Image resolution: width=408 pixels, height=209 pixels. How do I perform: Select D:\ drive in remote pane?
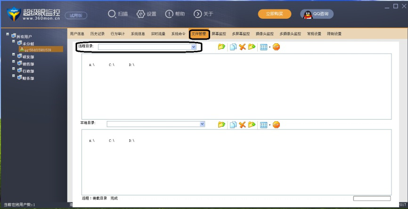point(131,65)
